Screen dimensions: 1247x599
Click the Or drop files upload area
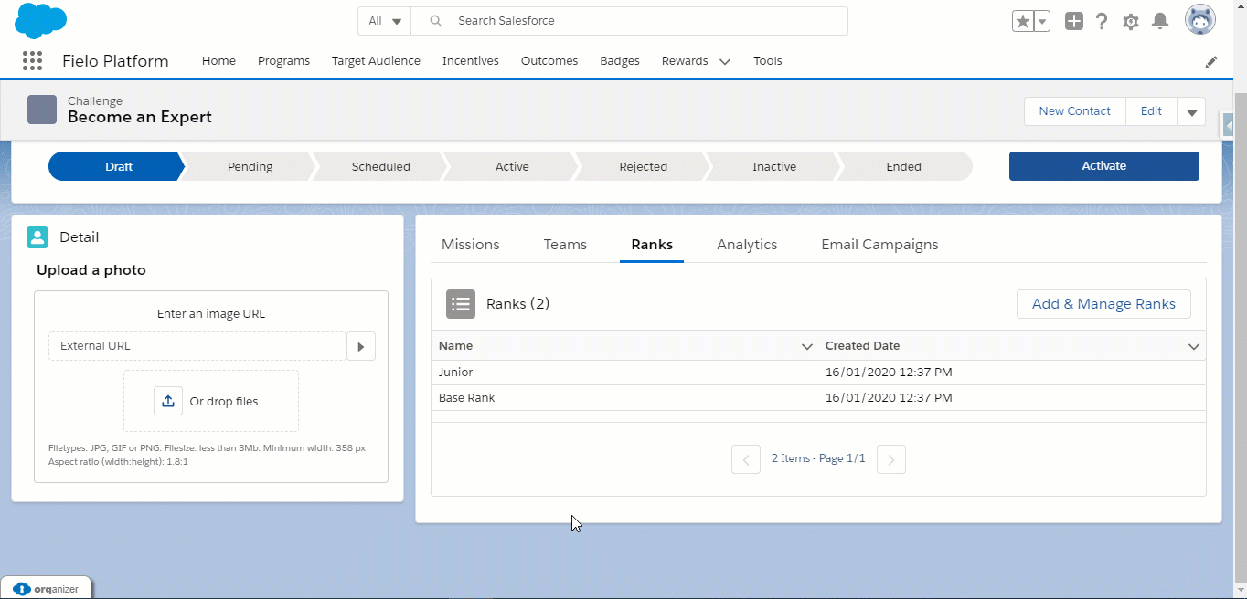tap(211, 401)
